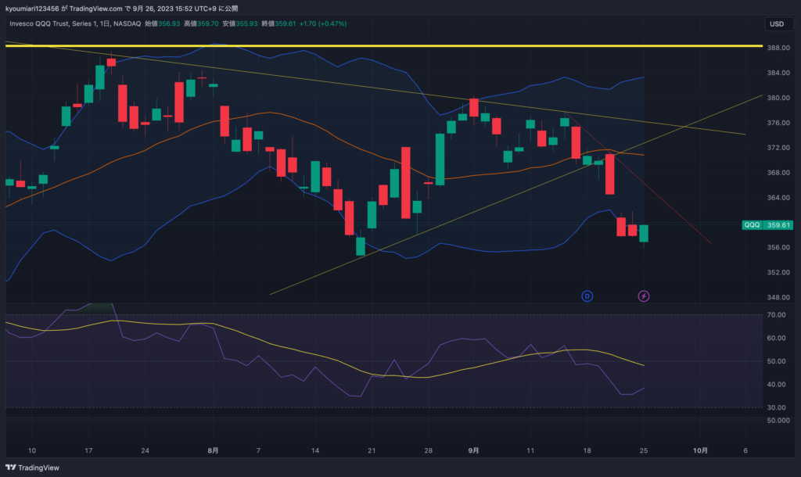Viewport: 801px width, 477px height.
Task: Select the high value 359.70
Action: (207, 23)
